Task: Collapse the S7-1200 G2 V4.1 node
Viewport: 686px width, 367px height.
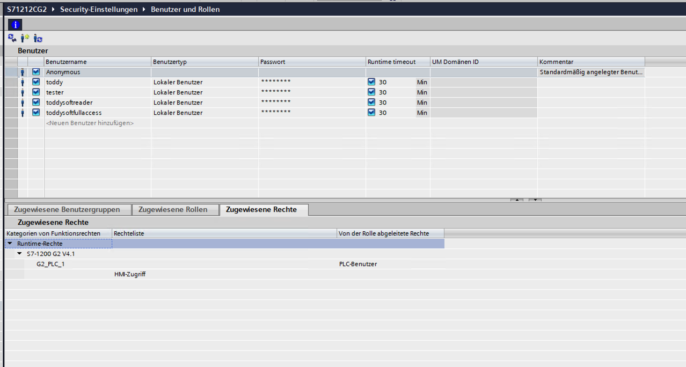Action: point(20,254)
